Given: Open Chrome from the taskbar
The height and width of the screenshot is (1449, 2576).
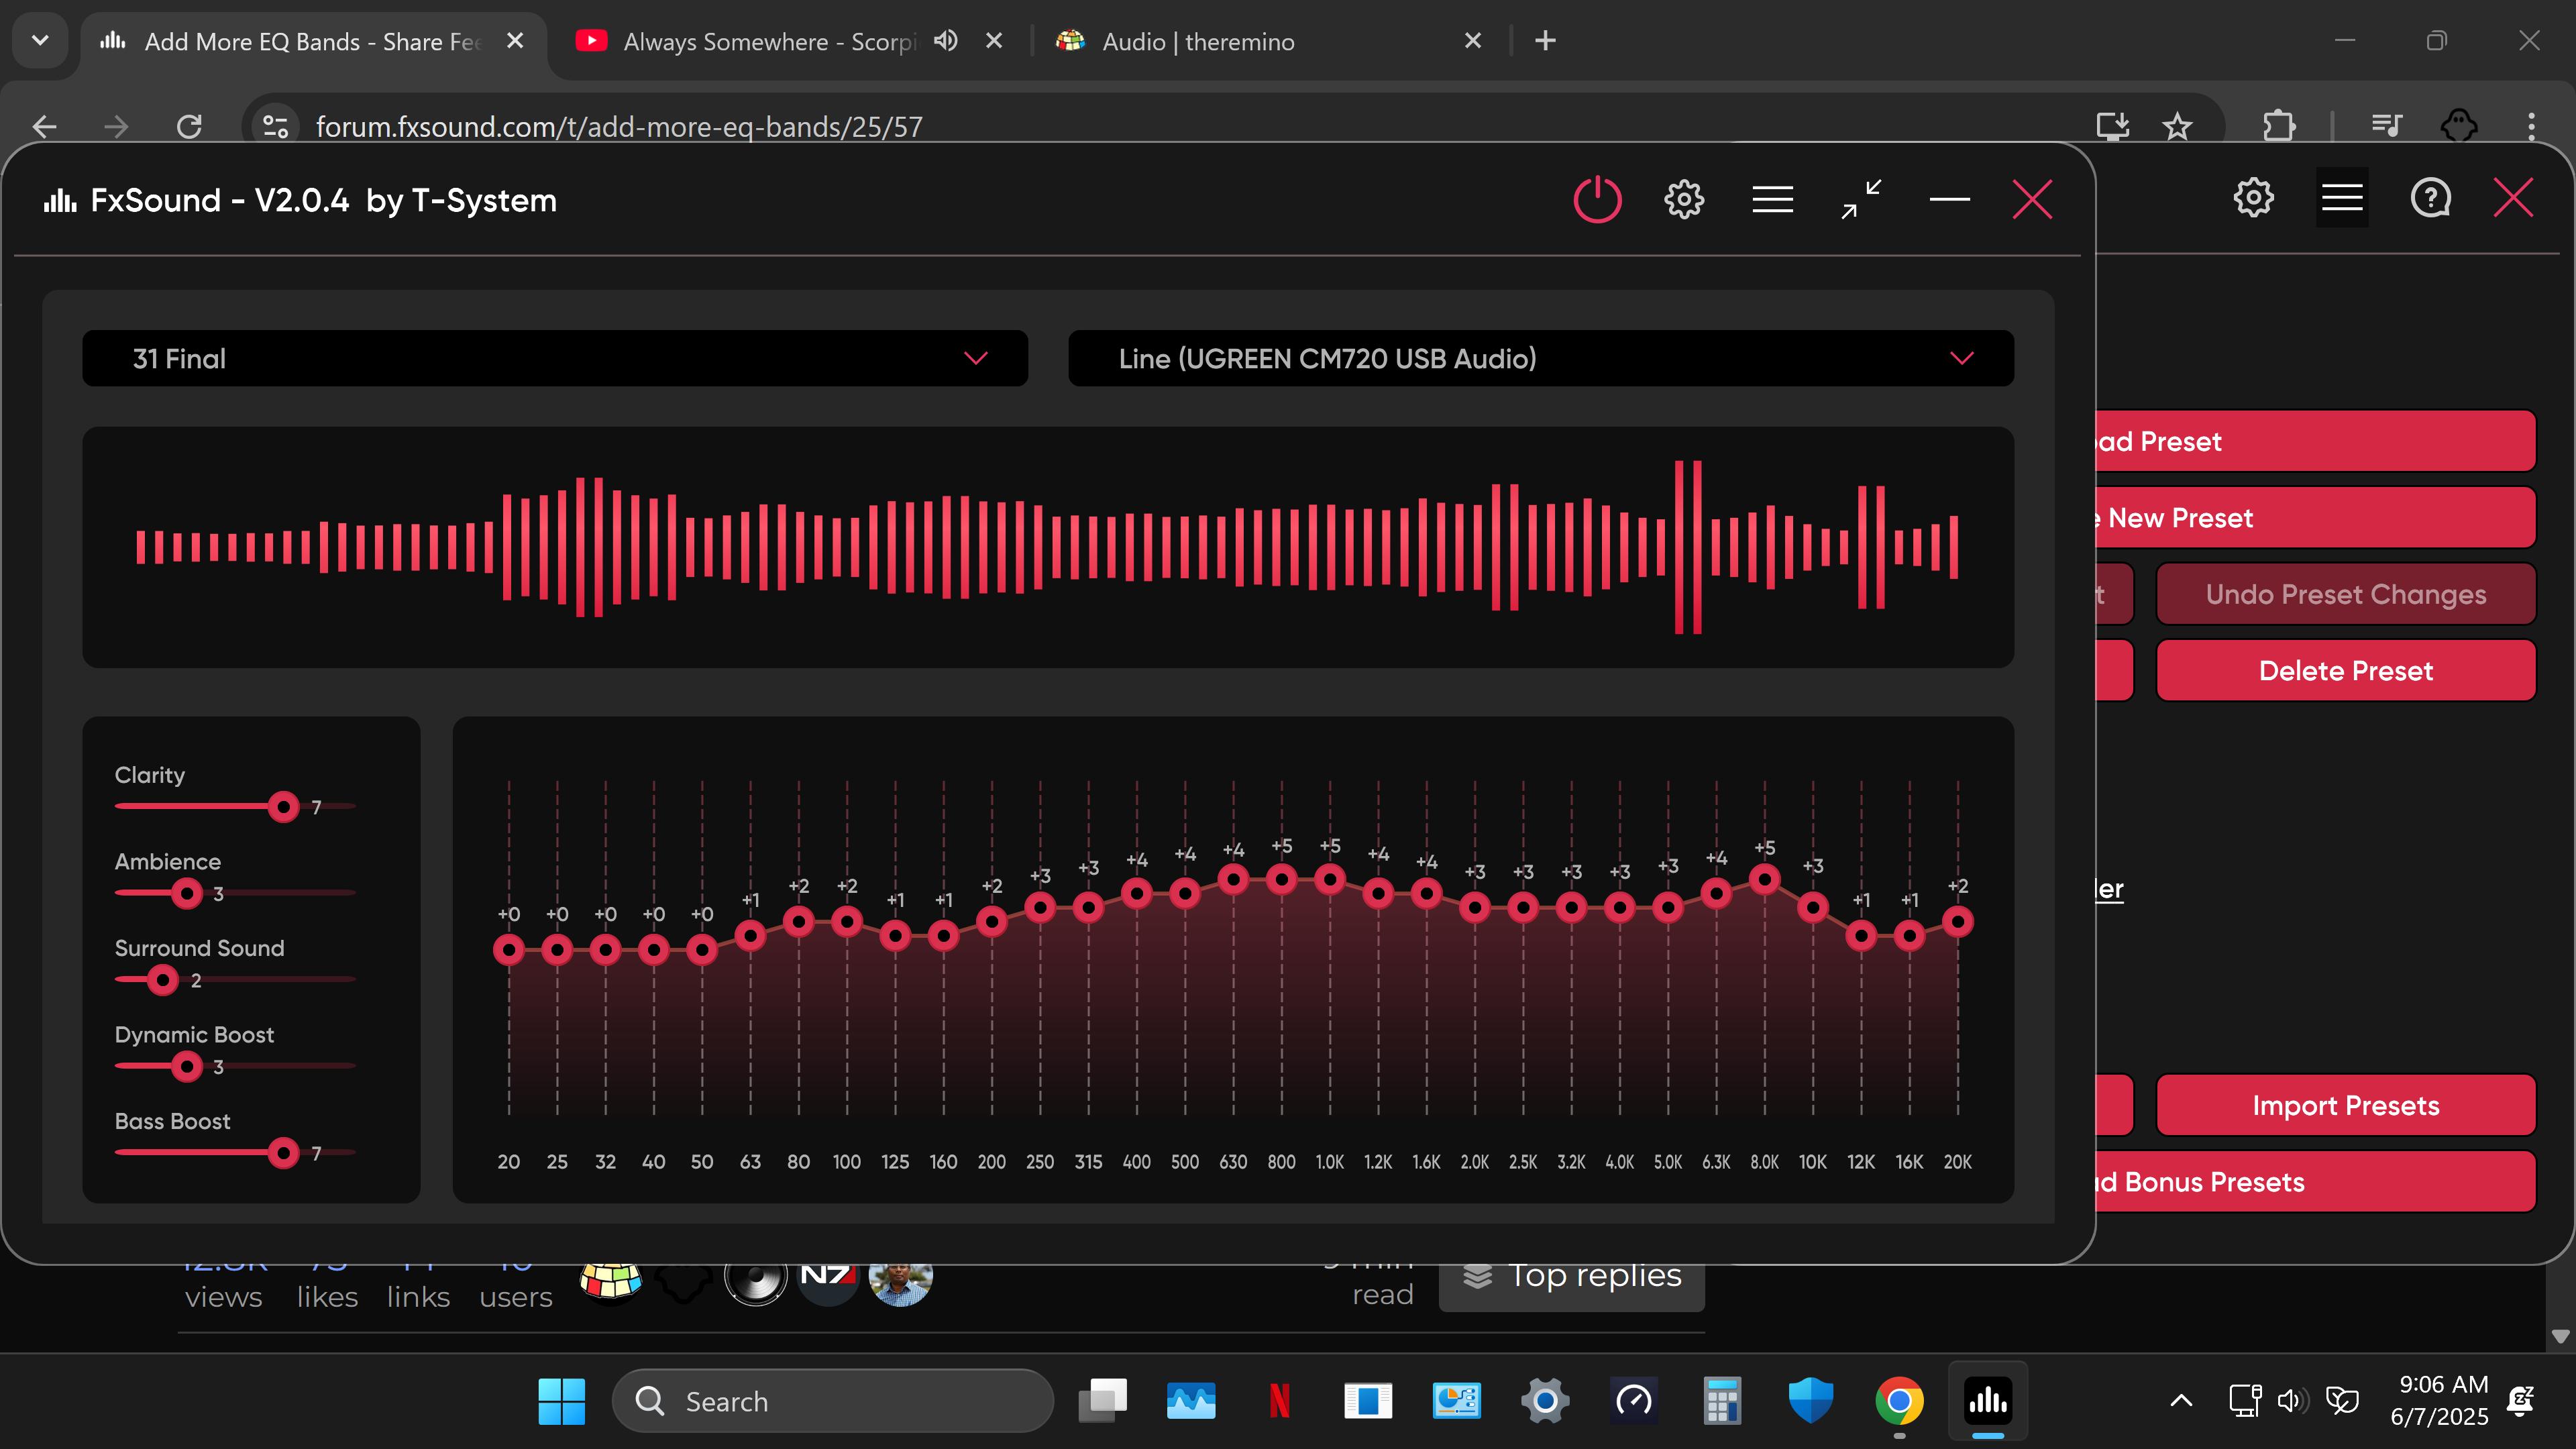Looking at the screenshot, I should [x=1899, y=1401].
